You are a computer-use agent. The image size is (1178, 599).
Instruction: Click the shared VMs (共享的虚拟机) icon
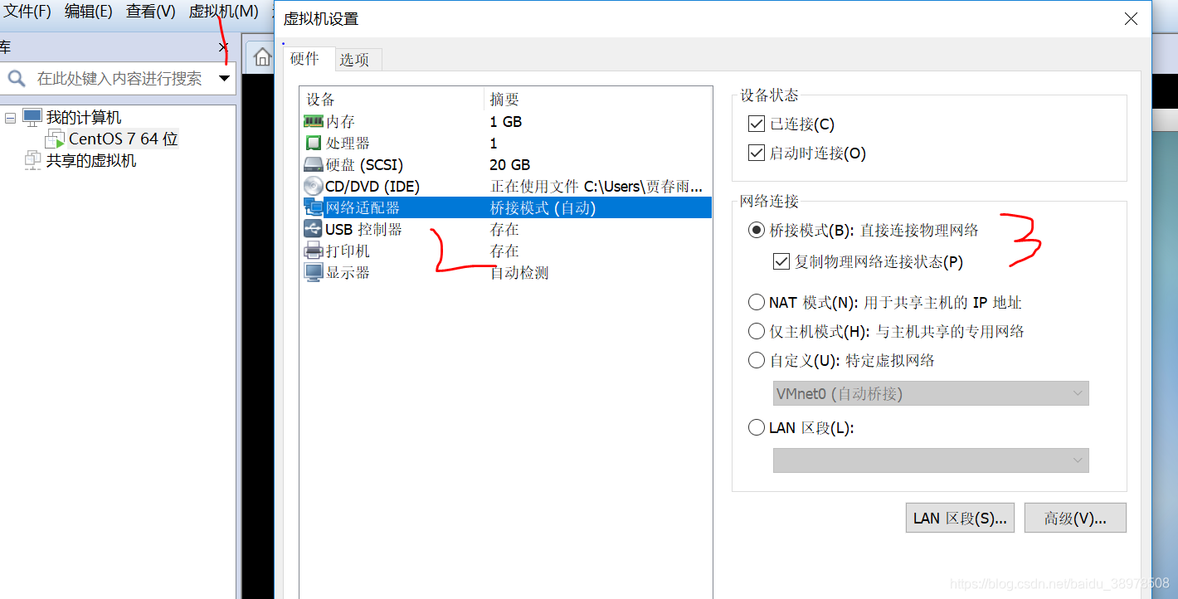(x=33, y=160)
